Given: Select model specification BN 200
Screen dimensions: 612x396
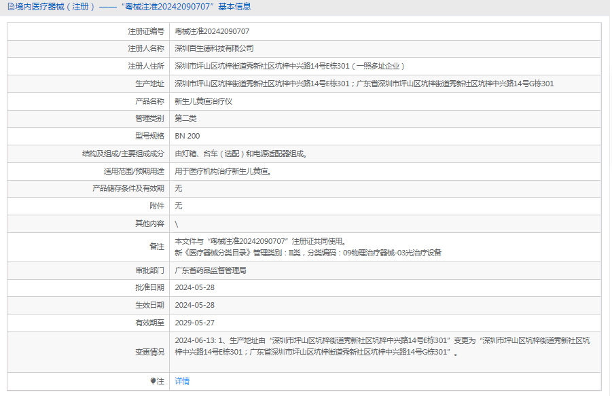Looking at the screenshot, I should coord(187,136).
